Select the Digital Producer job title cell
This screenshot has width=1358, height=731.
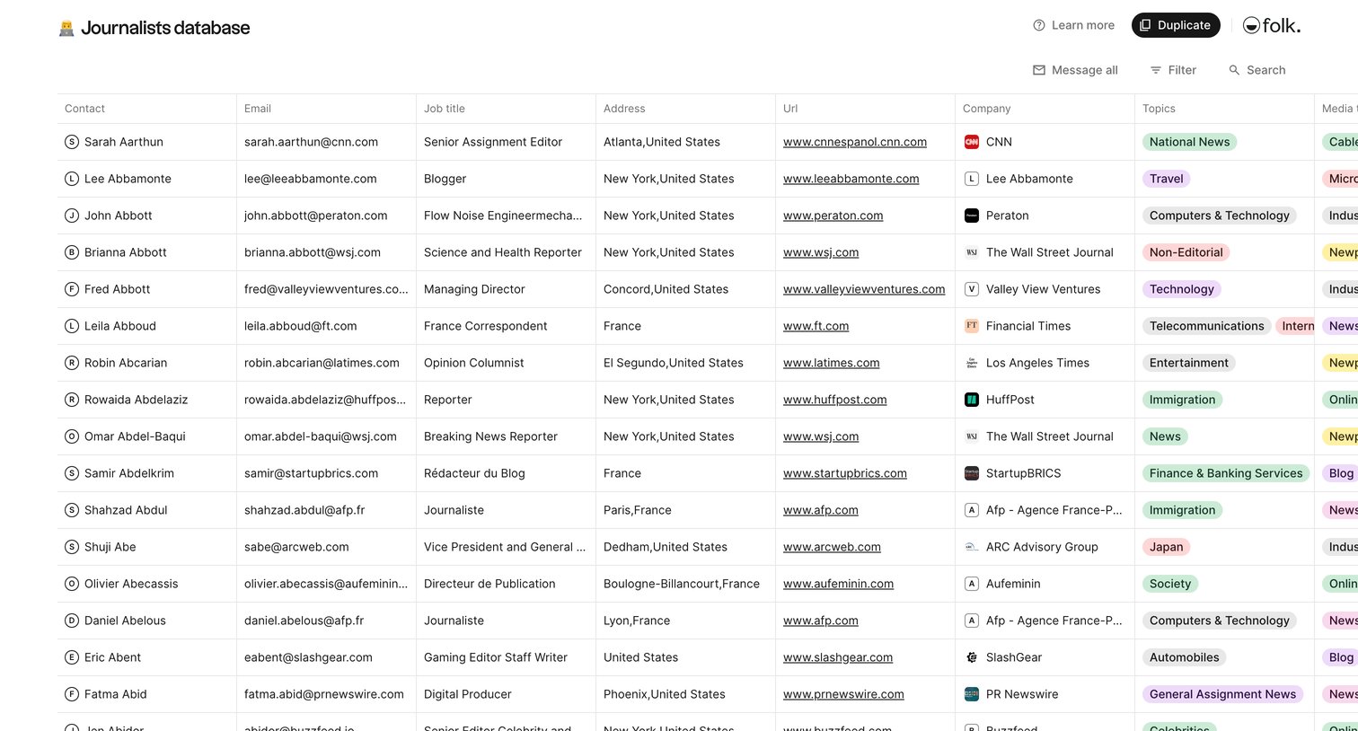506,694
